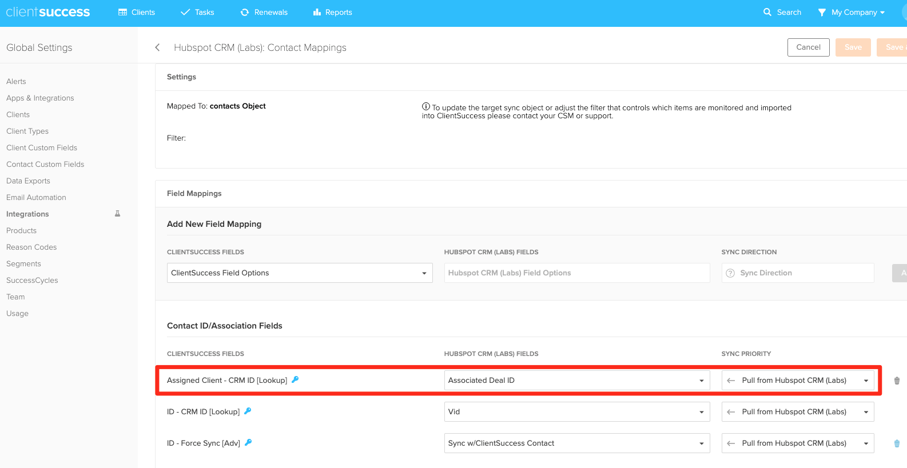Image resolution: width=907 pixels, height=468 pixels.
Task: Open the Sync w/ClientSuccess Contact dropdown
Action: click(x=577, y=443)
